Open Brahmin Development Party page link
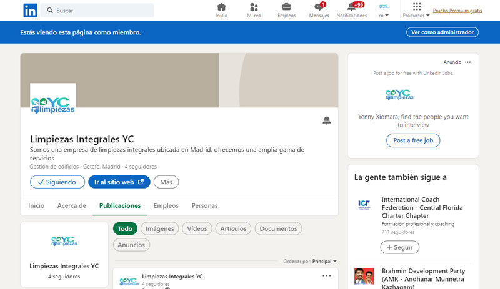Image resolution: width=500 pixels, height=289 pixels. [x=424, y=279]
